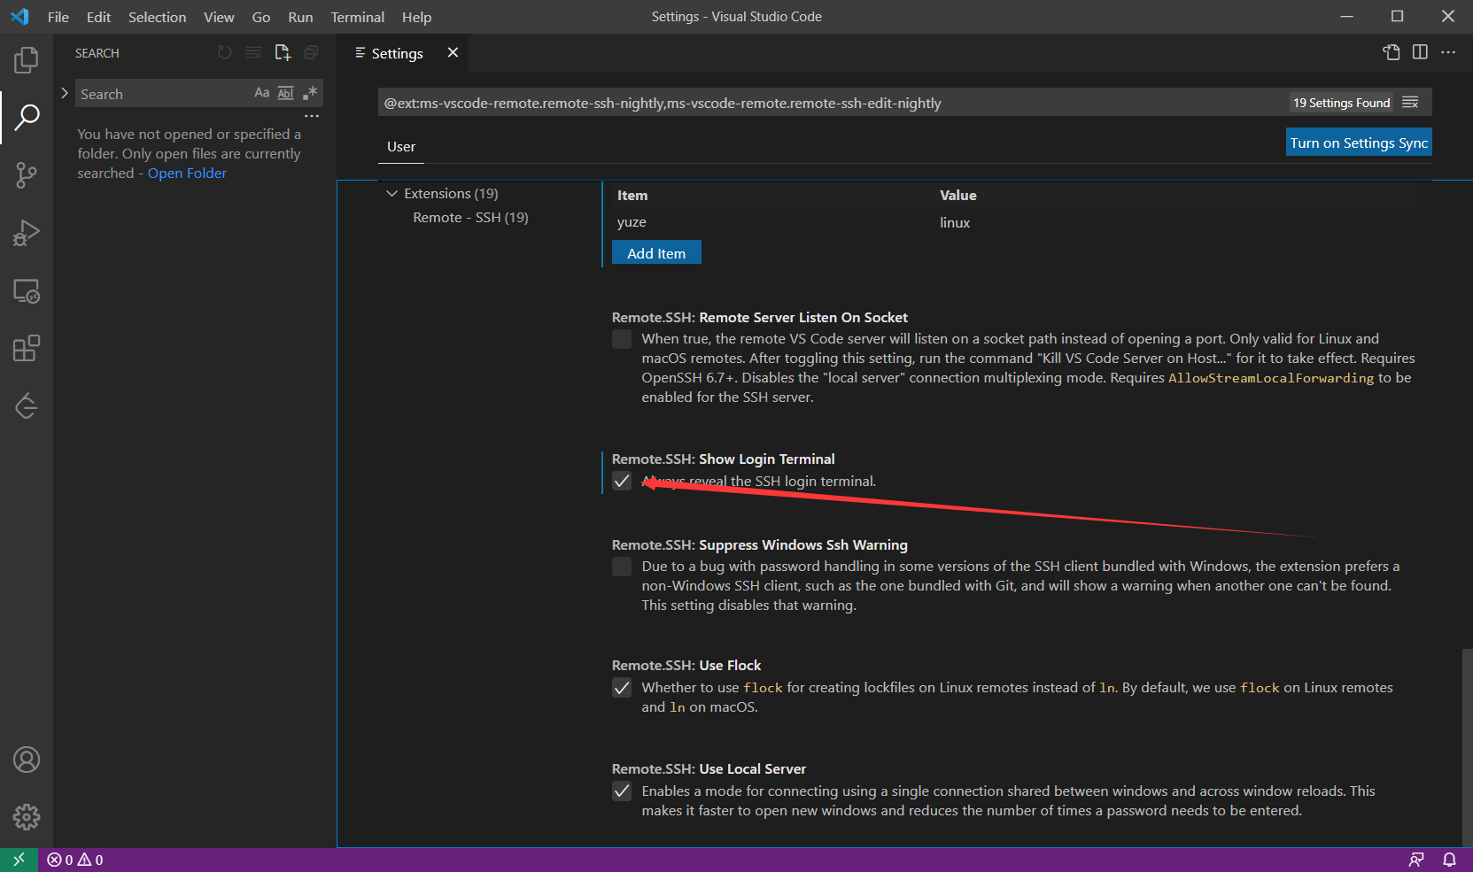
Task: Open the feedback icon in status bar
Action: click(1416, 860)
